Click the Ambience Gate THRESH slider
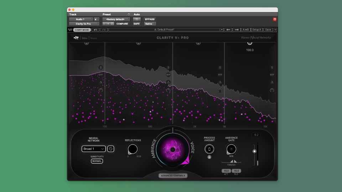342x192 pixels. click(x=232, y=162)
